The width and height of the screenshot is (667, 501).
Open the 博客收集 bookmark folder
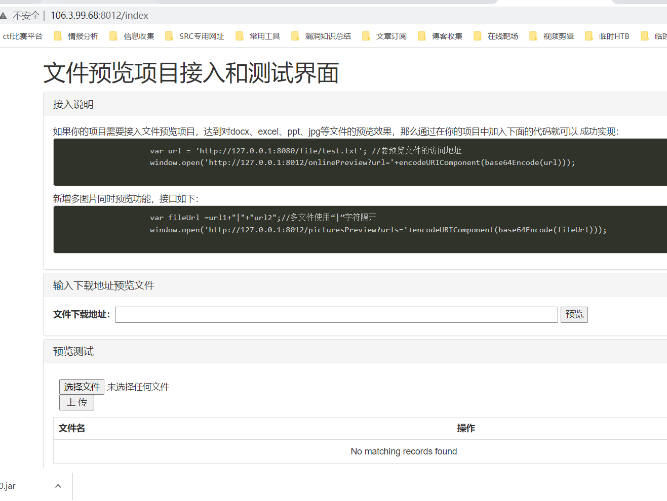click(x=440, y=36)
